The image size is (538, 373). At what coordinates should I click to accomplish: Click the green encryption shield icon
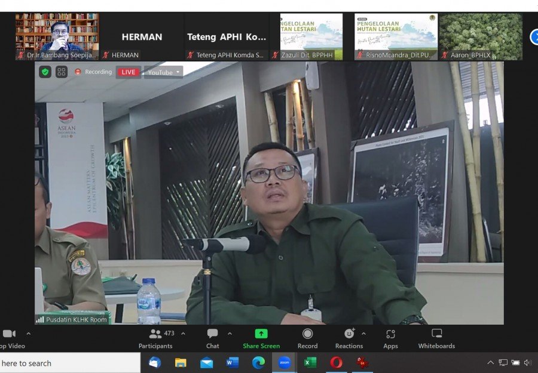point(45,72)
